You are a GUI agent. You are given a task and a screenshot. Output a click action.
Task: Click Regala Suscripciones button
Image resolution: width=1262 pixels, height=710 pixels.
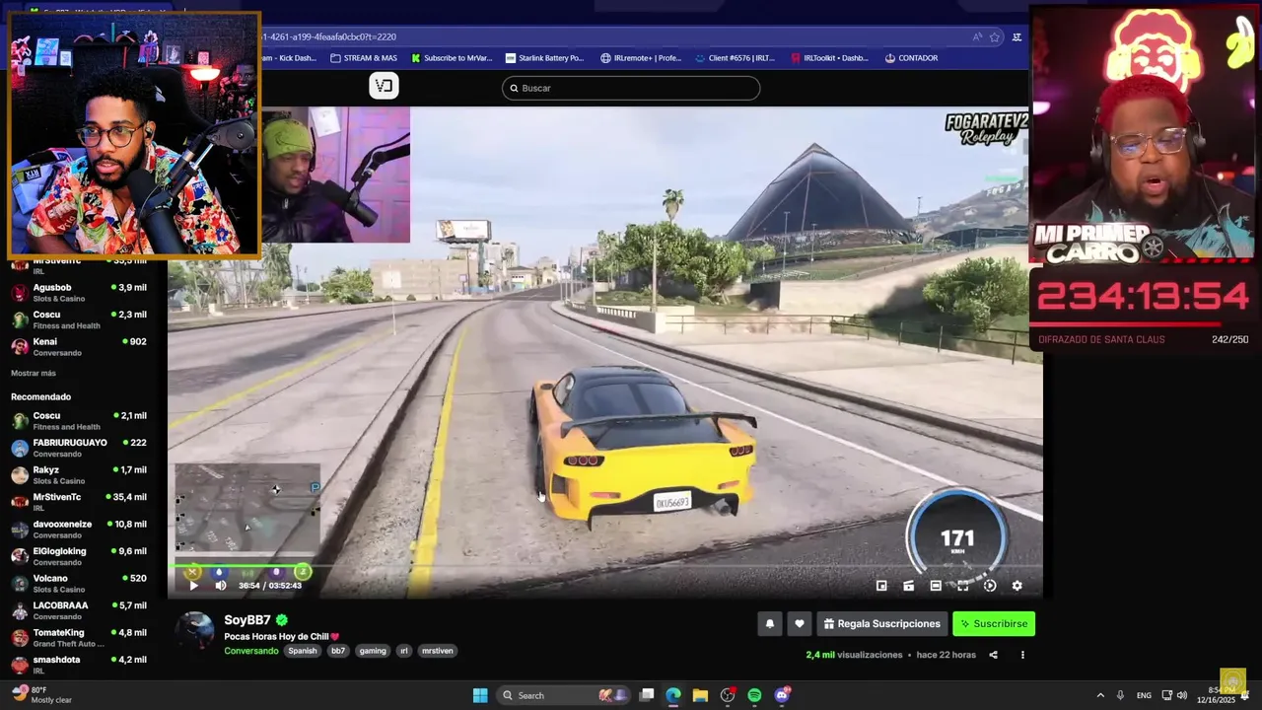882,623
